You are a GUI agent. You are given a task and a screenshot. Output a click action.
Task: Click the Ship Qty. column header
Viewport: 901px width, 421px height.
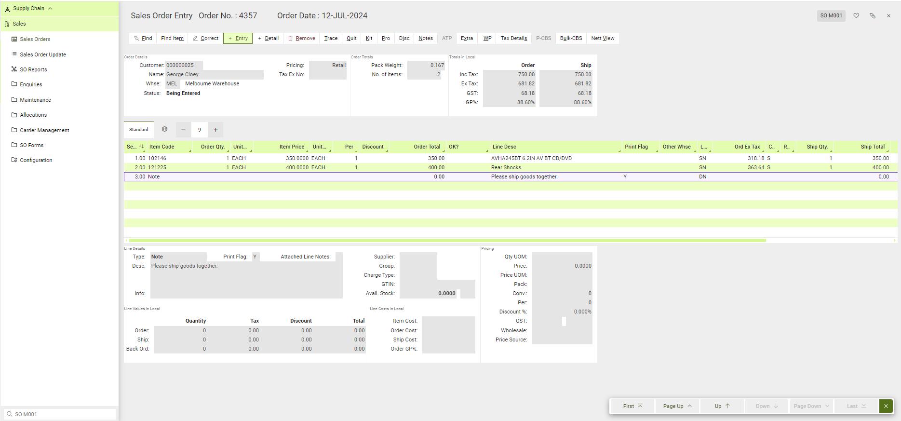(x=814, y=147)
